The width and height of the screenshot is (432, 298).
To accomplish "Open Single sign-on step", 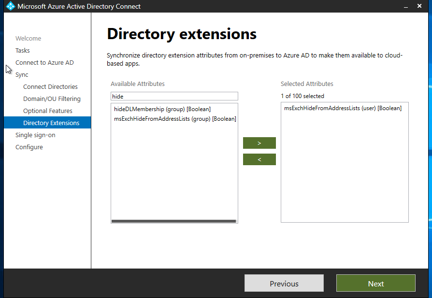I will coord(35,135).
